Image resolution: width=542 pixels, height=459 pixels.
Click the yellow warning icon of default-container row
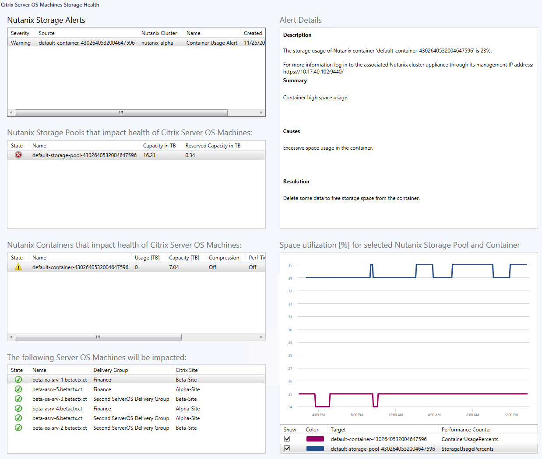(x=18, y=267)
